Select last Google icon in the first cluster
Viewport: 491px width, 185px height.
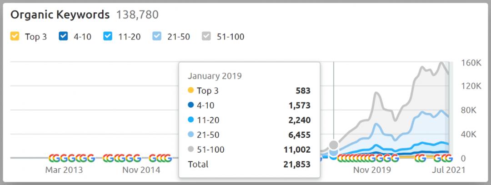pos(90,158)
